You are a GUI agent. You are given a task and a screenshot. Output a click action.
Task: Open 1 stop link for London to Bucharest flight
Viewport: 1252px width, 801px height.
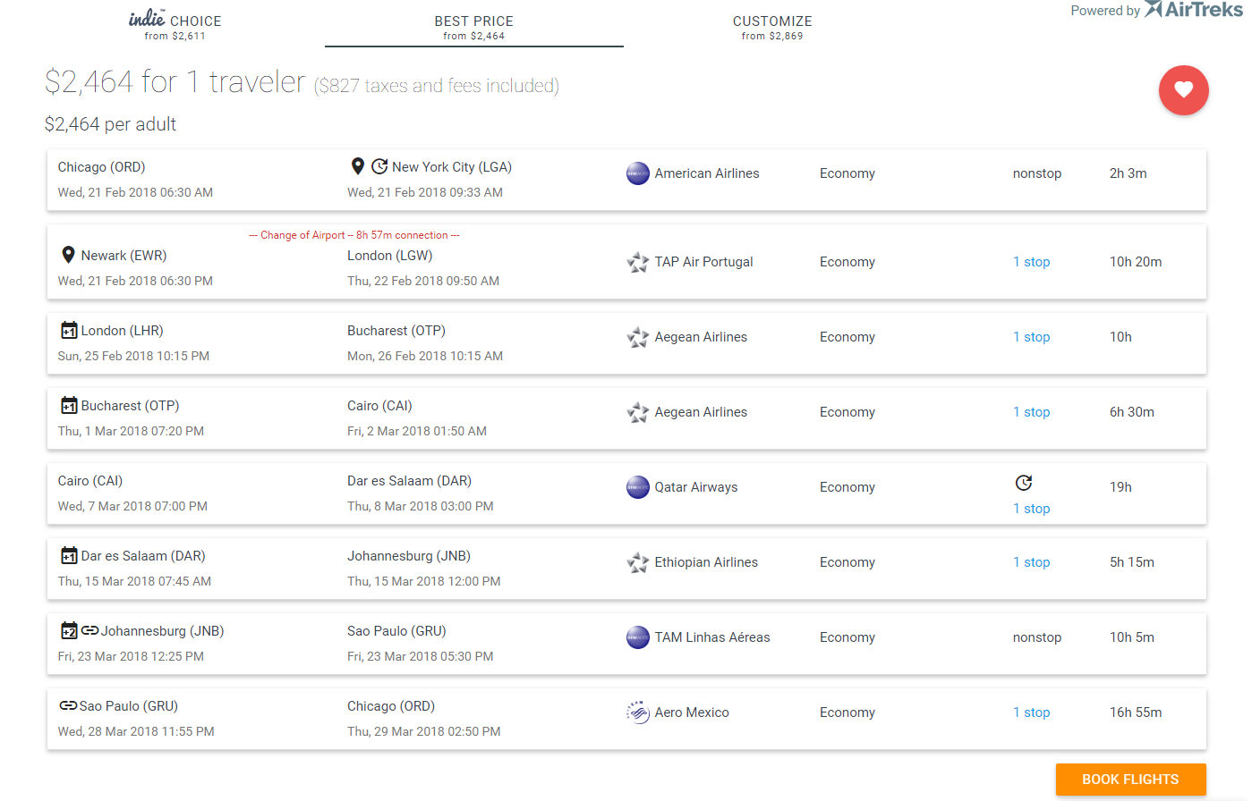[x=1031, y=337]
